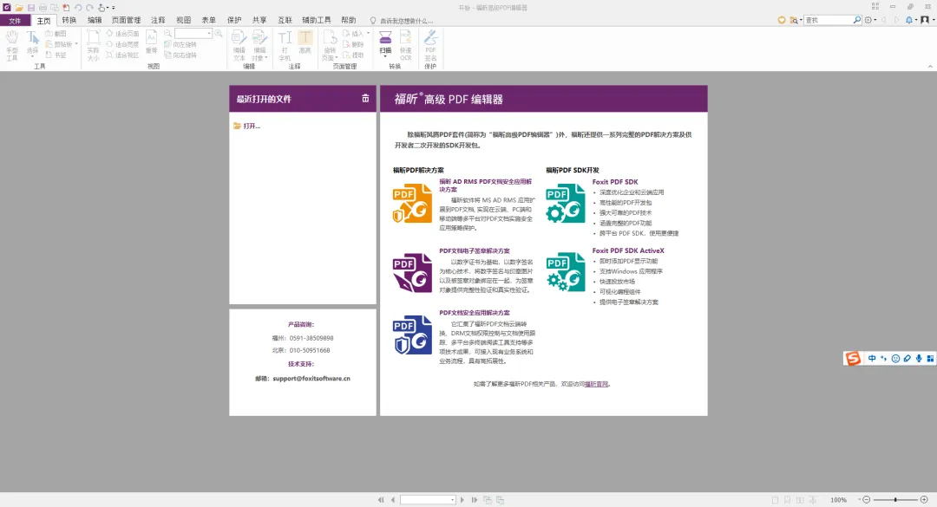Screen dimensions: 937x507
Task: Choose Fit Visible (适合视区)
Action: click(x=122, y=55)
